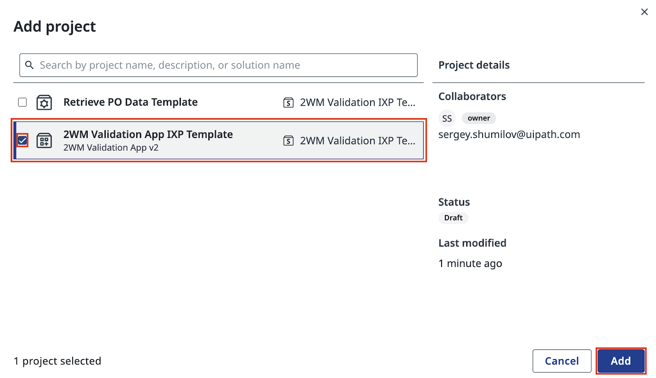
Task: Click the owner role badge
Action: [x=479, y=118]
